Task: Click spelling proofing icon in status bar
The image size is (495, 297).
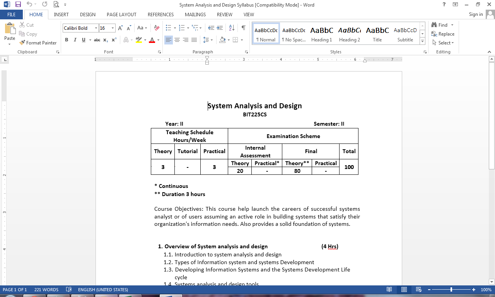Action: pos(69,290)
